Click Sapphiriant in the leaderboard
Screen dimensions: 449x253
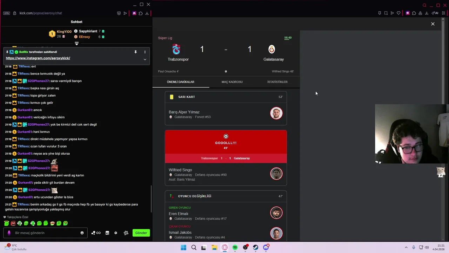pyautogui.click(x=88, y=31)
